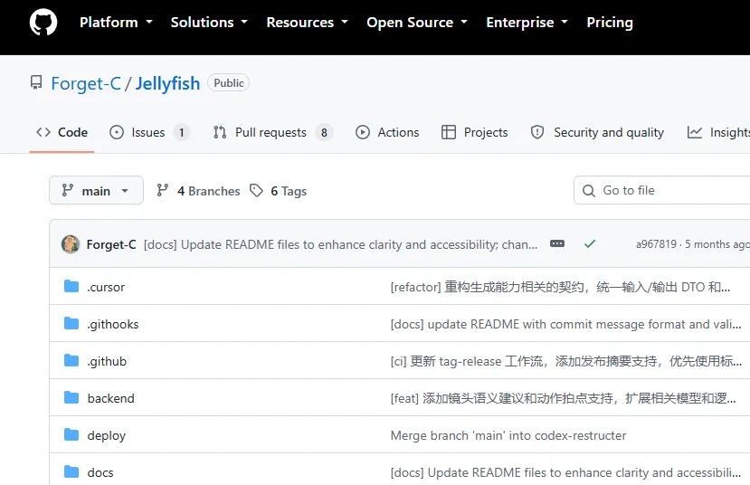This screenshot has height=485, width=750.
Task: Open commit hash a967819 link
Action: point(656,244)
